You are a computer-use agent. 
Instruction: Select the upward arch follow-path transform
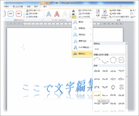point(97,59)
